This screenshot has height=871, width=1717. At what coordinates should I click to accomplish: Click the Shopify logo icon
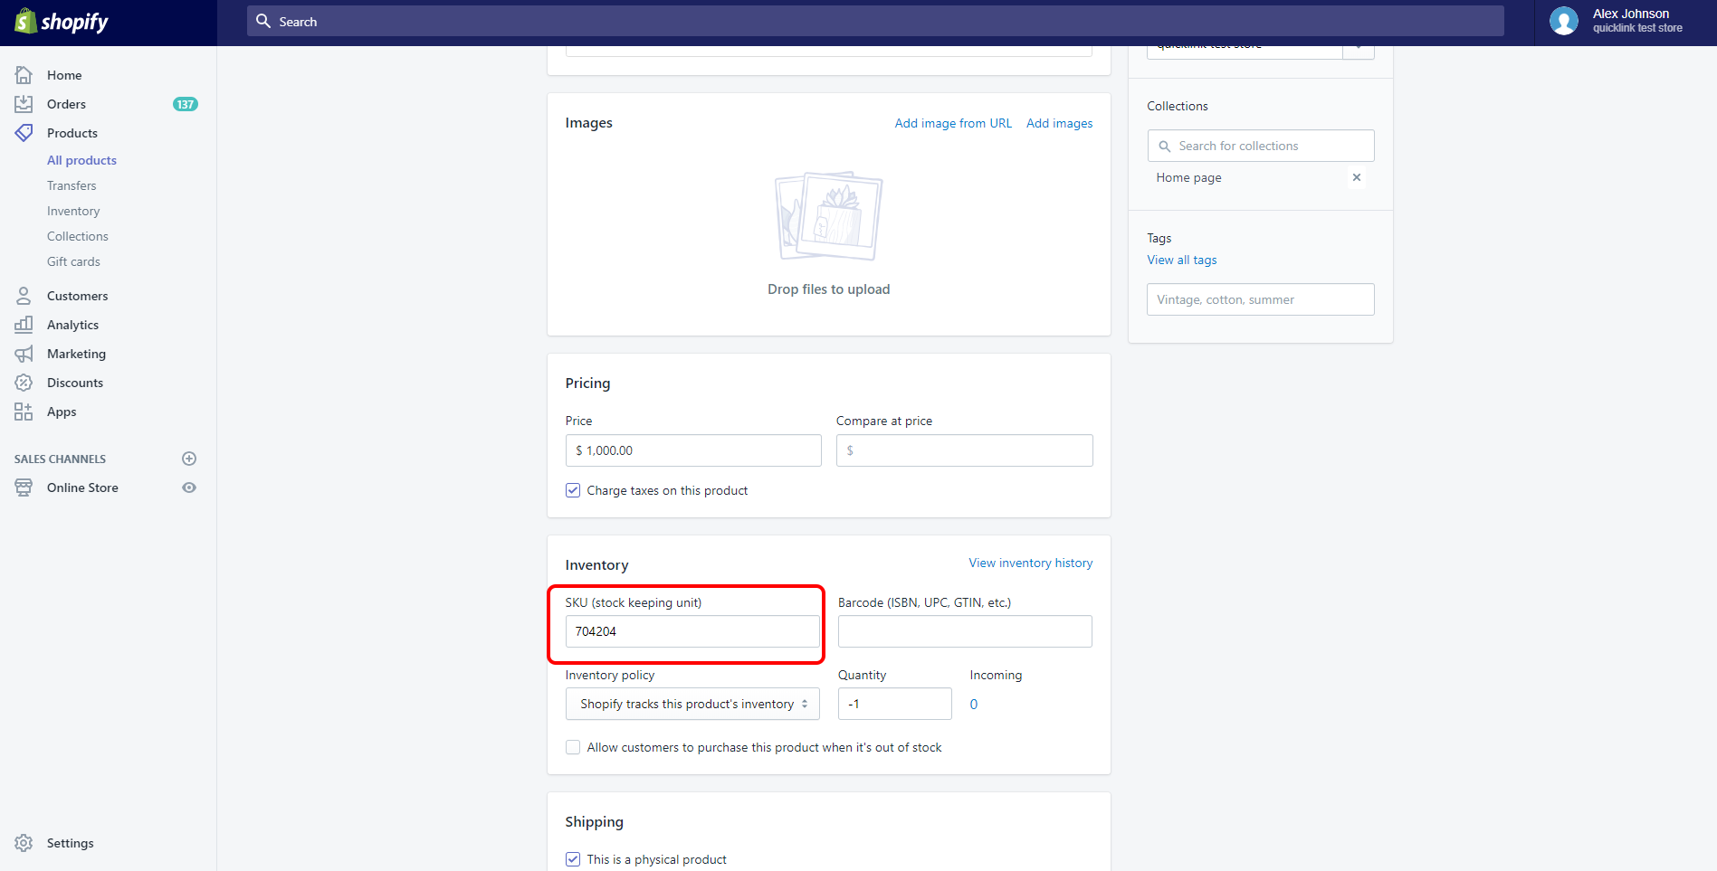[x=25, y=21]
